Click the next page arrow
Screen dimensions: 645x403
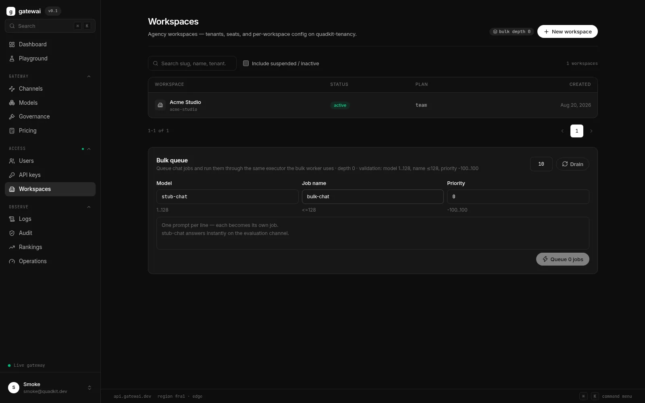pyautogui.click(x=591, y=131)
